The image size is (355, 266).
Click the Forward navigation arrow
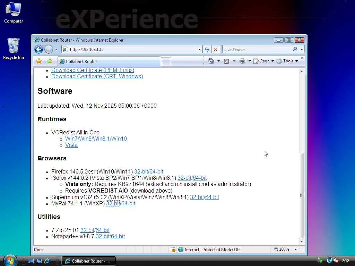(x=49, y=49)
